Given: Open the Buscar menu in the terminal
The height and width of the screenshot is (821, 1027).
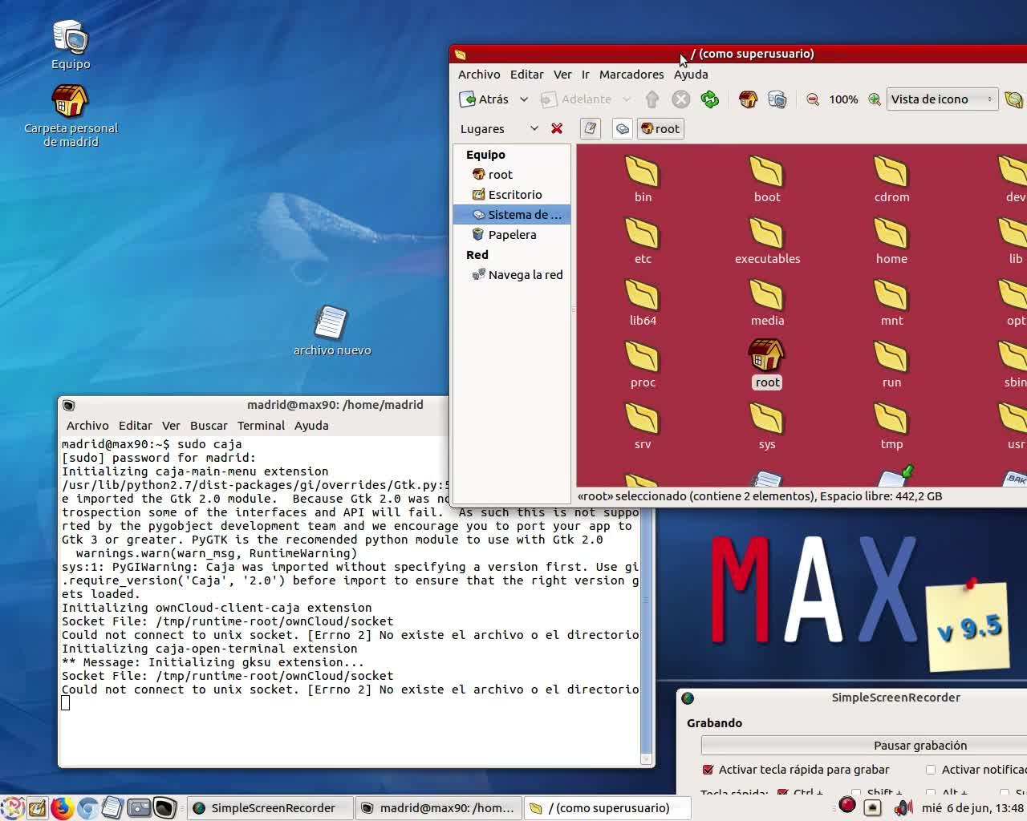Looking at the screenshot, I should coord(209,426).
